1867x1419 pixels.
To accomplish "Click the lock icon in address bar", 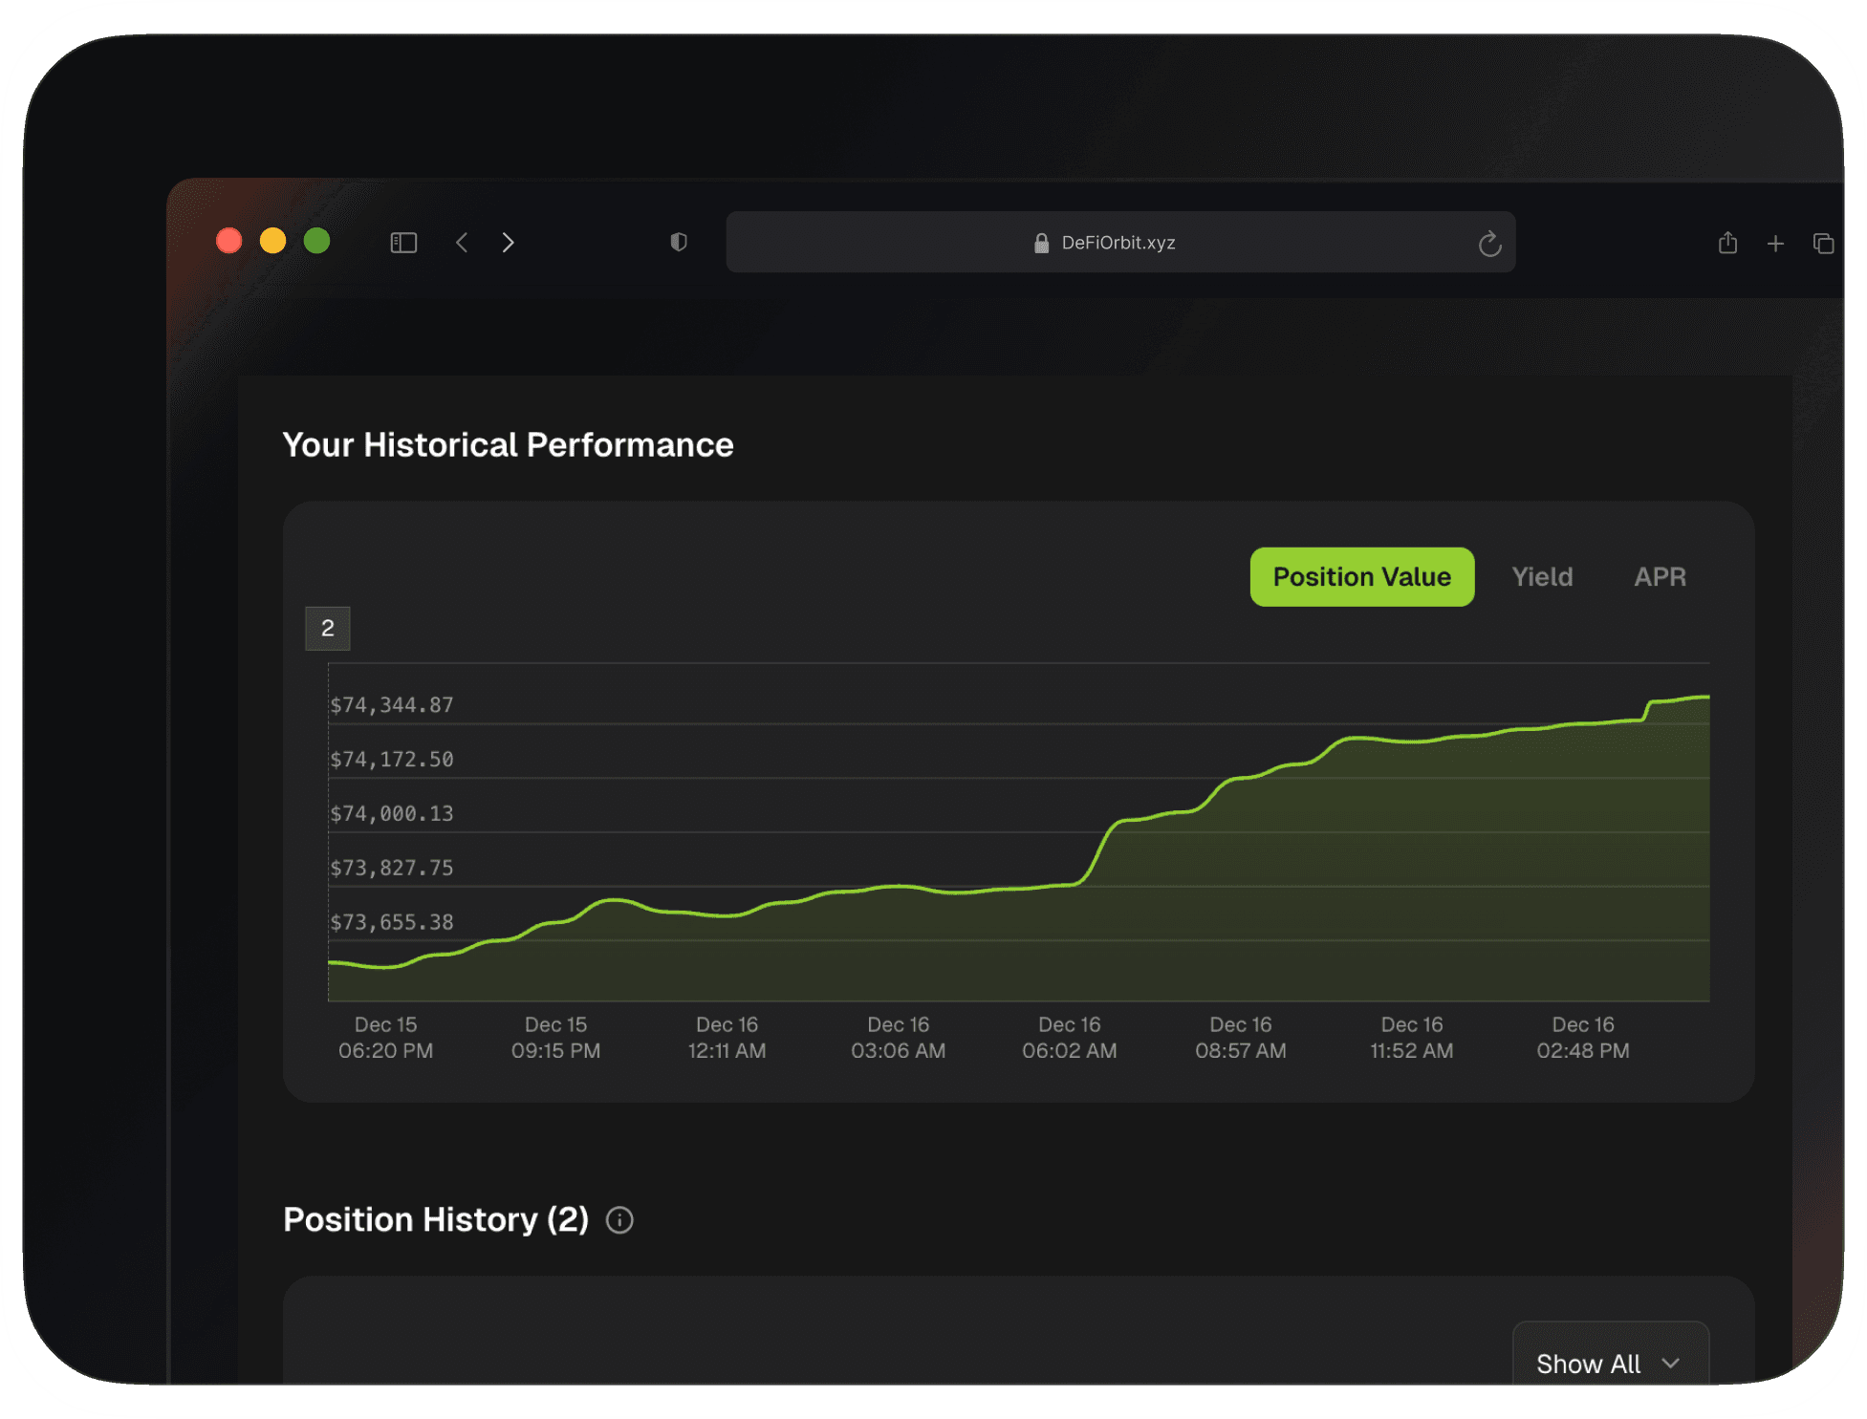I will pos(1041,244).
